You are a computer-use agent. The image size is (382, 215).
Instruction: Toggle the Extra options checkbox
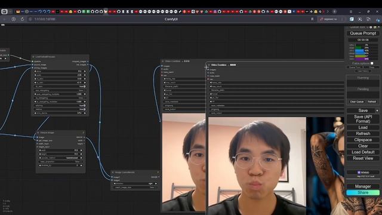click(372, 63)
